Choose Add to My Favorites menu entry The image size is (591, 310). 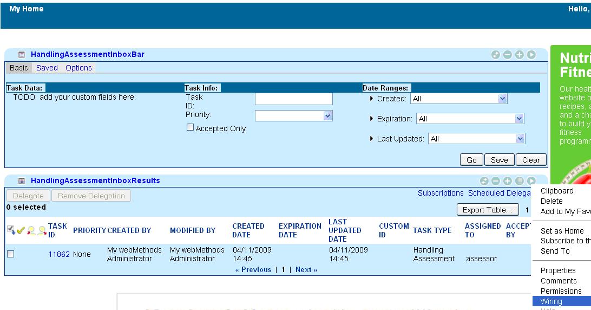566,211
